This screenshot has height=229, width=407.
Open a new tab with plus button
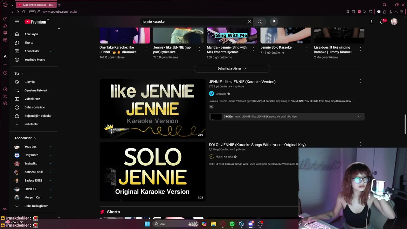point(59,5)
